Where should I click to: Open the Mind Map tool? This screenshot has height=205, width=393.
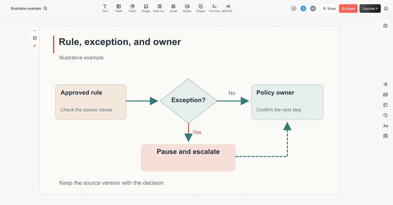(228, 8)
